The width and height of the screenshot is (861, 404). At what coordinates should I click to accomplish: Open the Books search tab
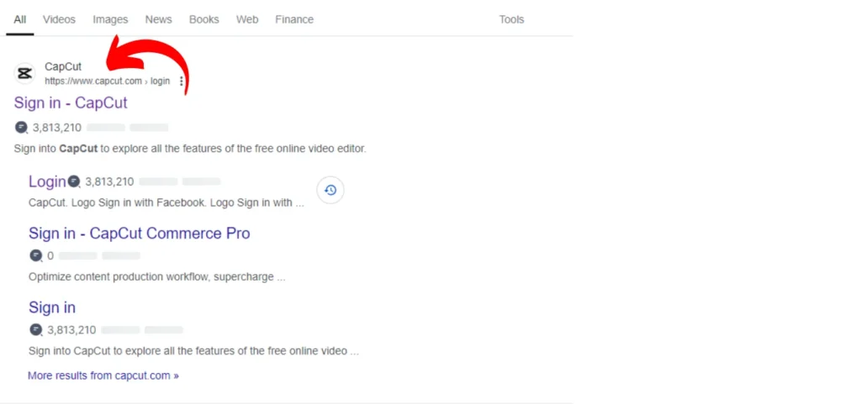pyautogui.click(x=204, y=19)
